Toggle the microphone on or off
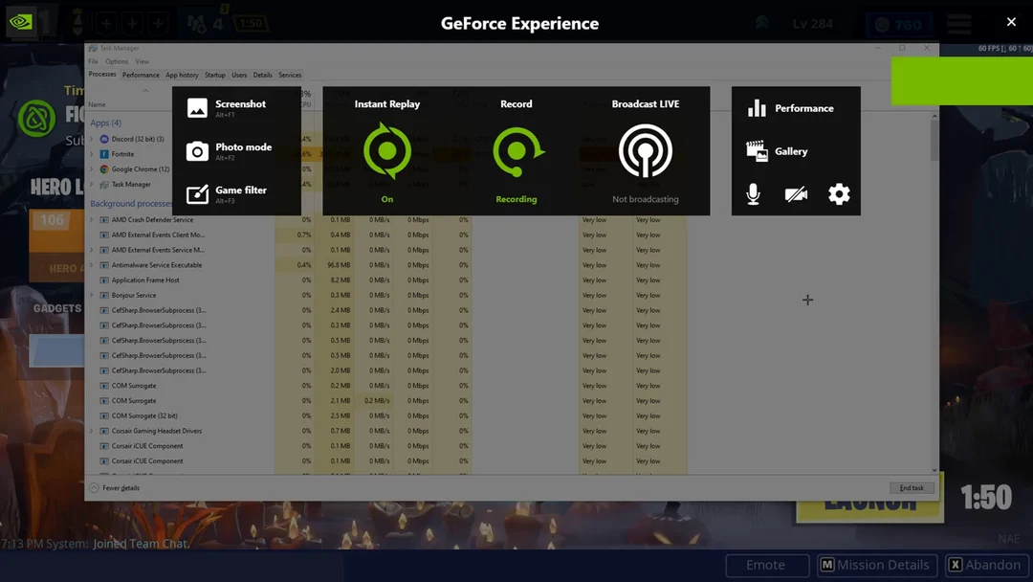 [754, 194]
